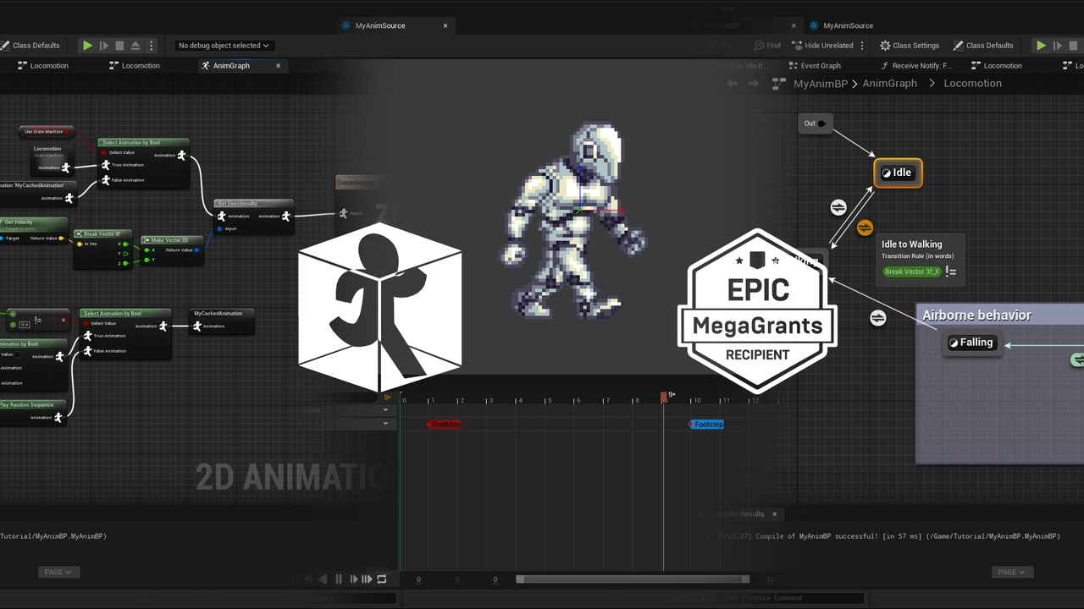Click the back arrow beside MyAnimBP breadcrumb

[733, 84]
